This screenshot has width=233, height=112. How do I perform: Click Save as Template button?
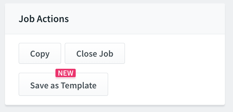63,84
